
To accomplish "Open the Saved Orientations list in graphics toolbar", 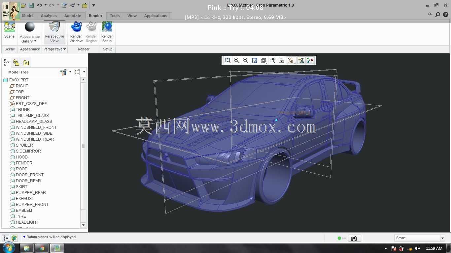I will tap(273, 60).
